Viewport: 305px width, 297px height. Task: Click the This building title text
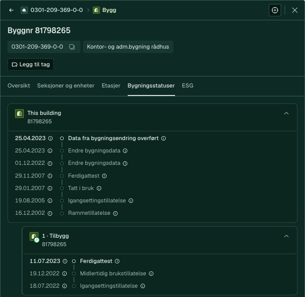(44, 113)
